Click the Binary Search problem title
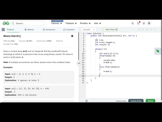This screenshot has height=122, width=162. point(11,36)
